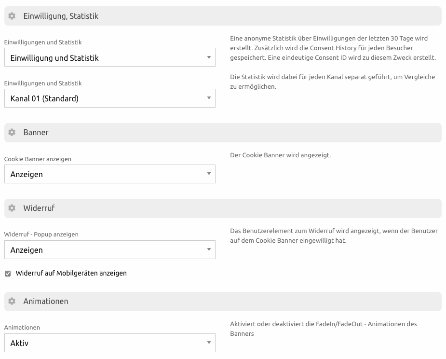Image resolution: width=446 pixels, height=359 pixels.
Task: Click the Widerruf - Popup anzeigen field label
Action: (x=41, y=235)
